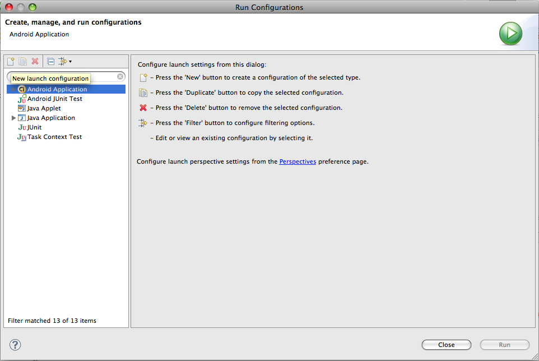Click the help question mark icon
Screen dimensions: 539x361
pyautogui.click(x=15, y=345)
